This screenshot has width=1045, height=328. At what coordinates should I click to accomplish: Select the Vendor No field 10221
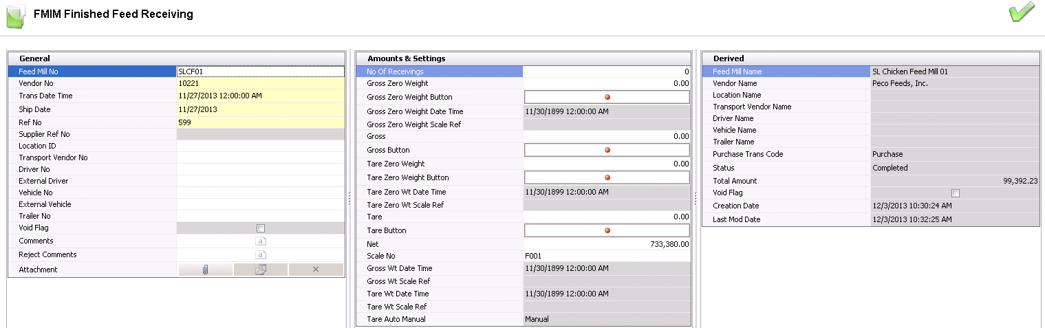click(260, 83)
